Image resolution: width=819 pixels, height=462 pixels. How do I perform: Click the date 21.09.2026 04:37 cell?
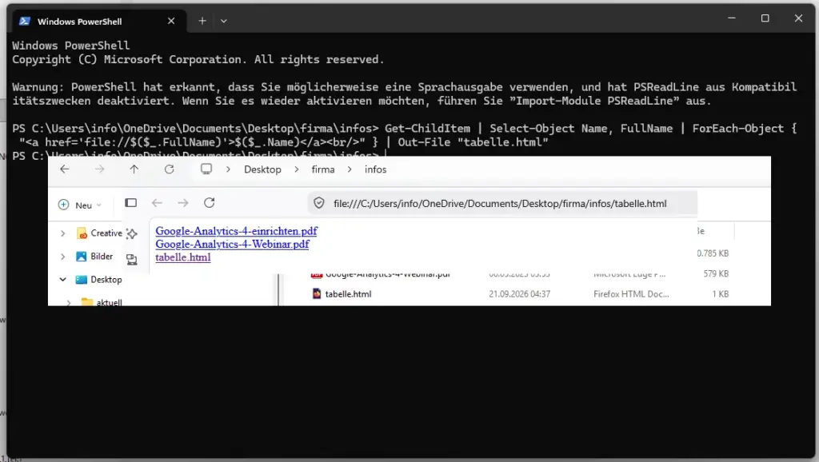pos(519,294)
